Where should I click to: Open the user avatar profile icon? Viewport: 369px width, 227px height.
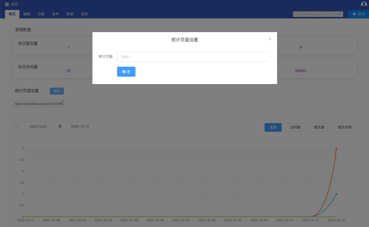coord(364,4)
